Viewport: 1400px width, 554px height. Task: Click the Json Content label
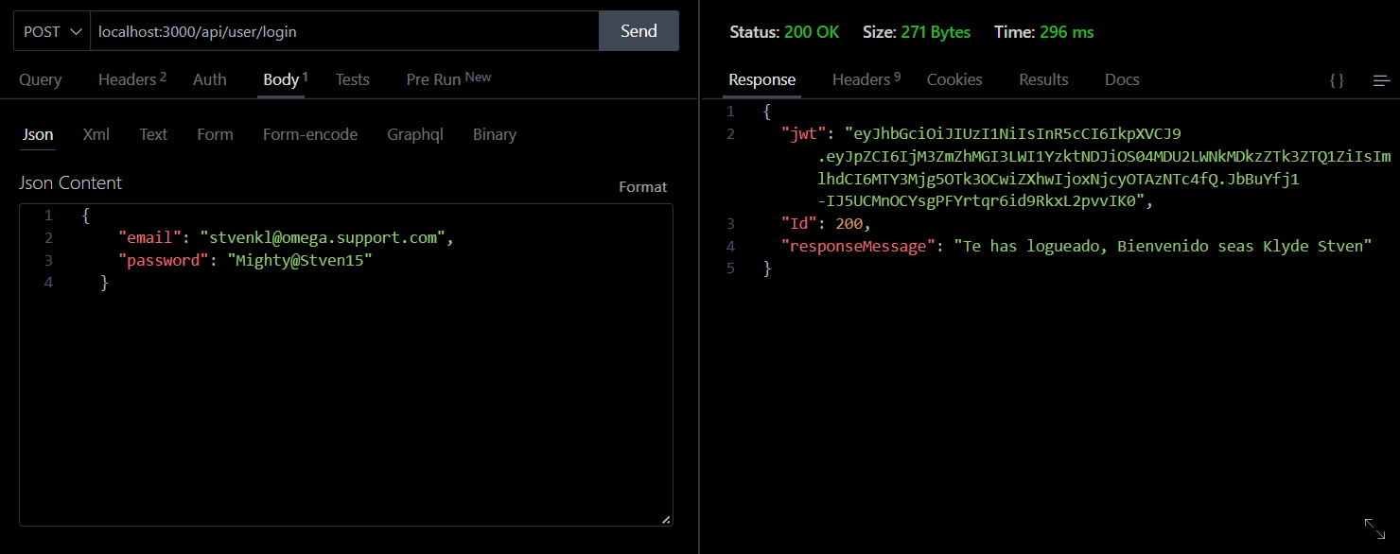[x=71, y=183]
